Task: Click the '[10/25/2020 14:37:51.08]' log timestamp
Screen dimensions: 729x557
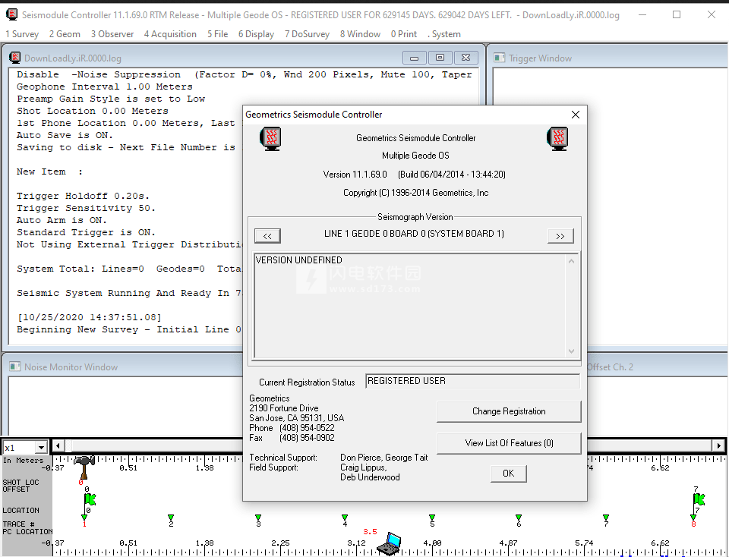Action: click(90, 317)
